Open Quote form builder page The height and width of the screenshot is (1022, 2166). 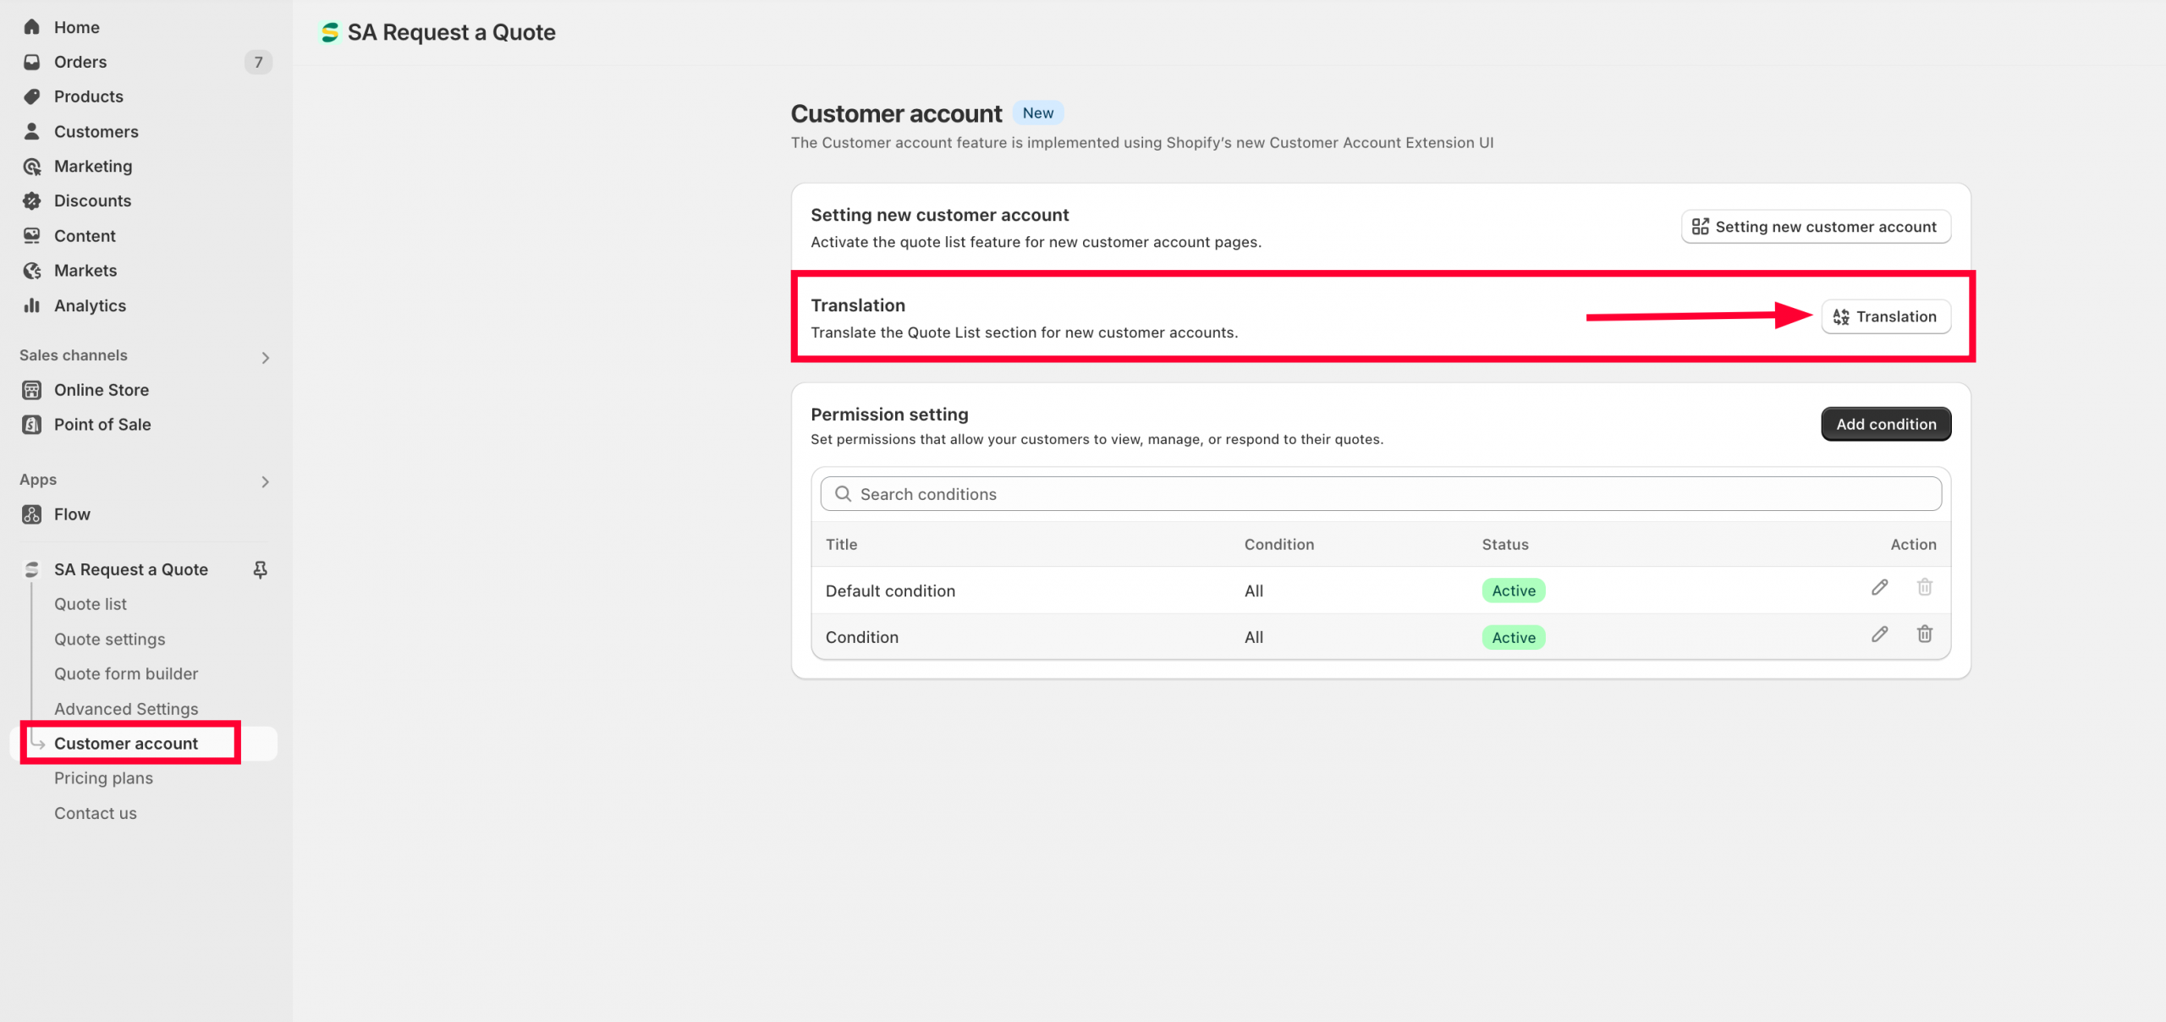pos(126,674)
